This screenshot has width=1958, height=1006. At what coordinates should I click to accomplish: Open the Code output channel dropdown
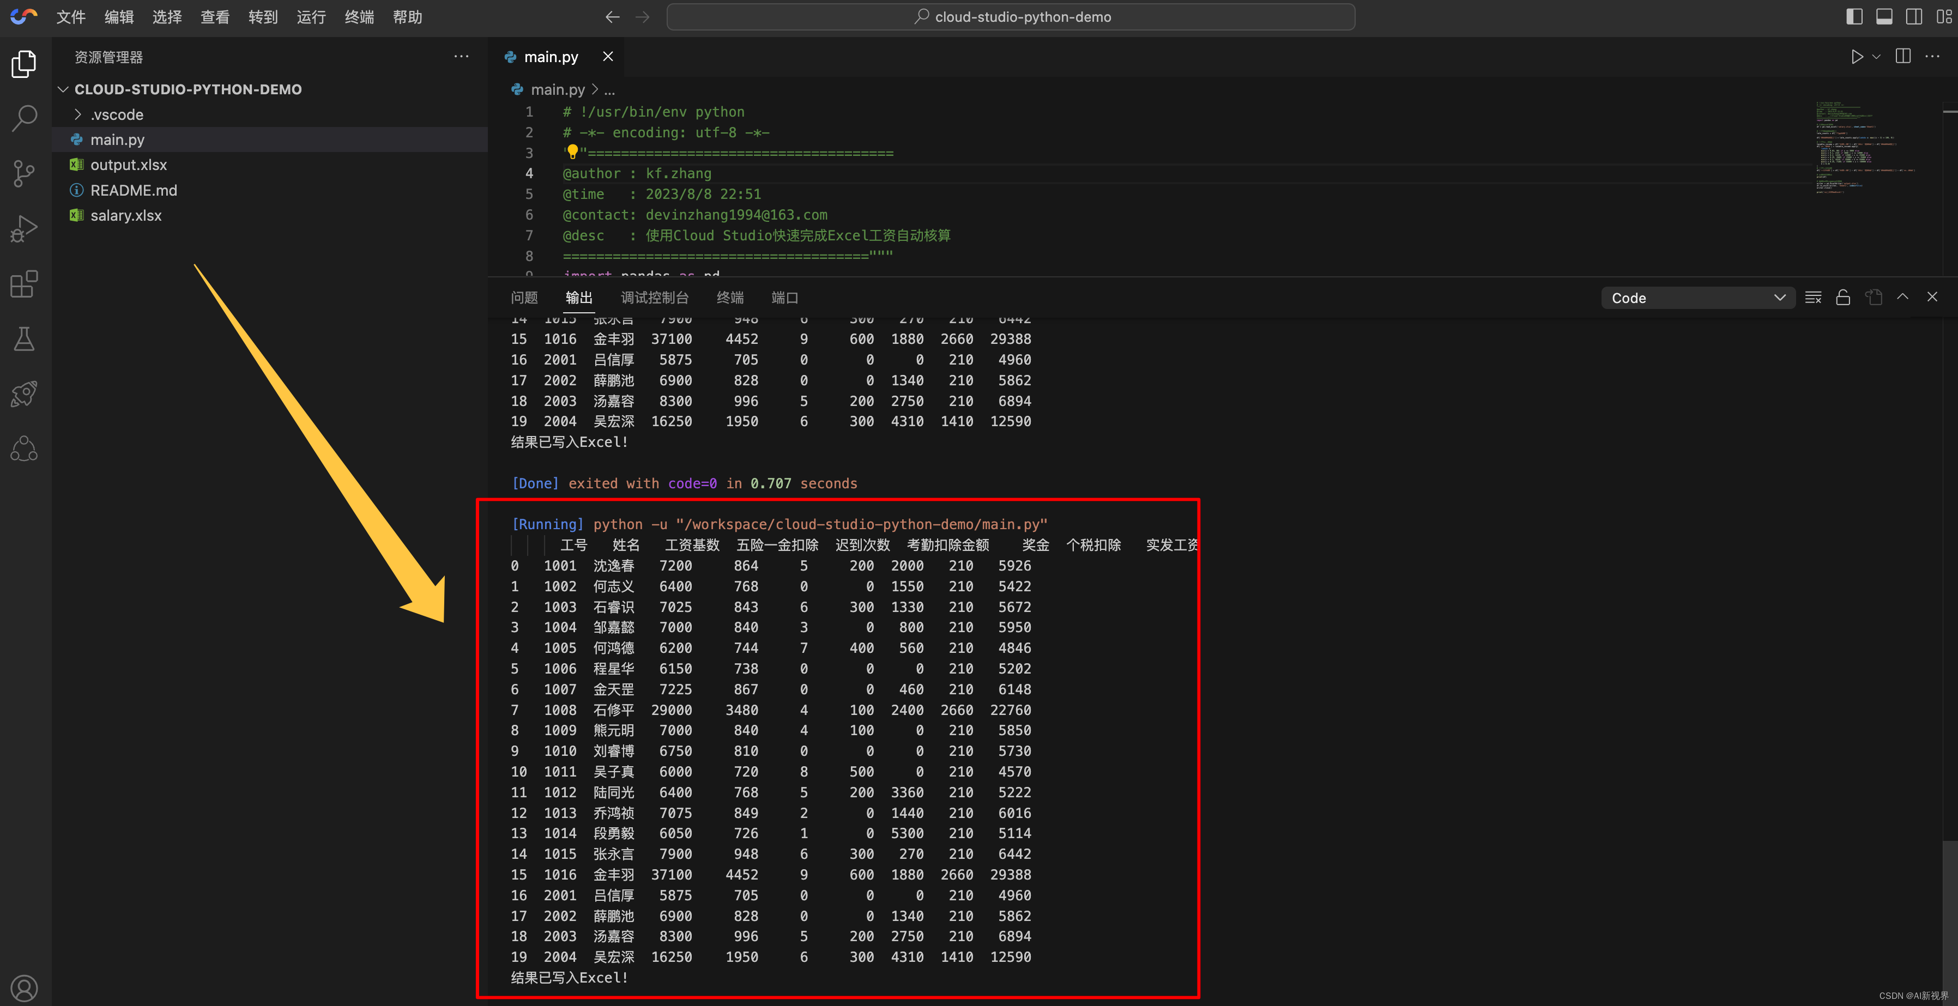coord(1697,298)
